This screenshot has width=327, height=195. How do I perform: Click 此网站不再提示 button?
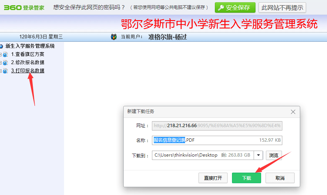point(282,7)
